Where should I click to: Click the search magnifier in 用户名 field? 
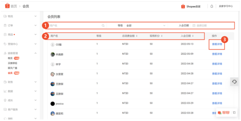(103, 26)
